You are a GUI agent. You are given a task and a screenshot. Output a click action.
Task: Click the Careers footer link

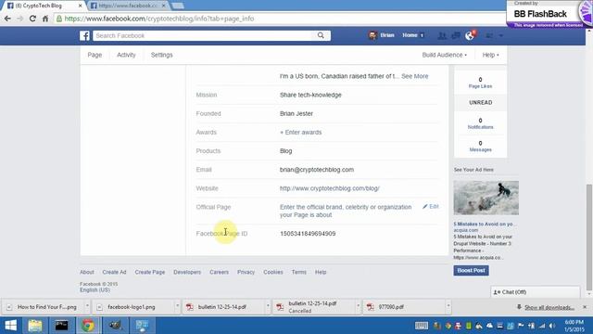tap(219, 272)
